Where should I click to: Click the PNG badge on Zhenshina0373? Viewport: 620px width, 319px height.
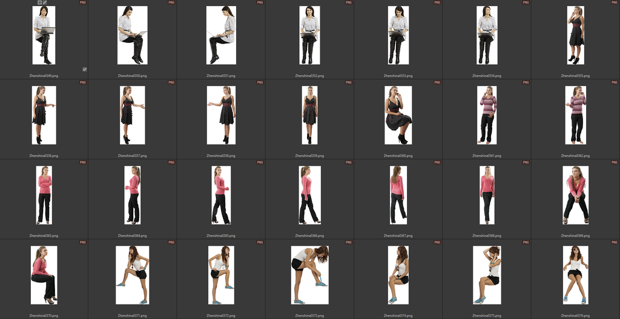348,242
